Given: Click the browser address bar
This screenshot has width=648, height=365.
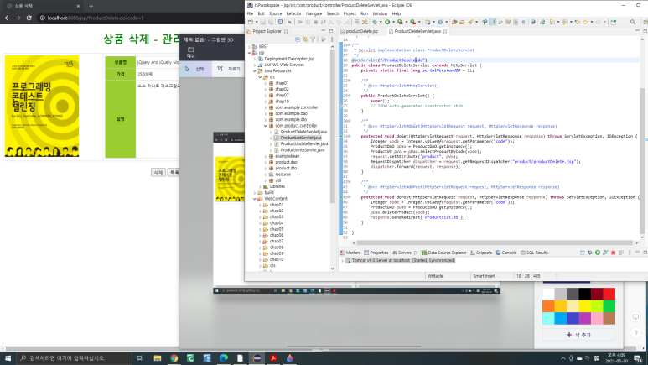Looking at the screenshot, I should [x=141, y=18].
